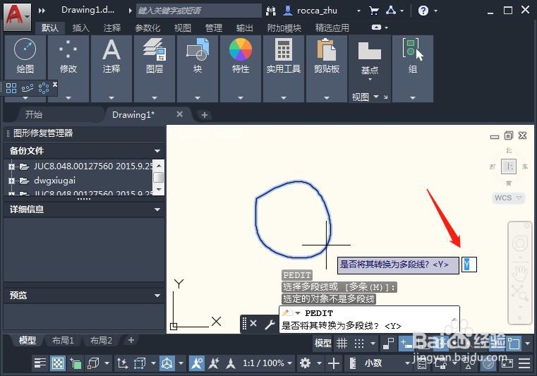
Task: Switch to the 输出 ribbon tab
Action: [x=245, y=28]
